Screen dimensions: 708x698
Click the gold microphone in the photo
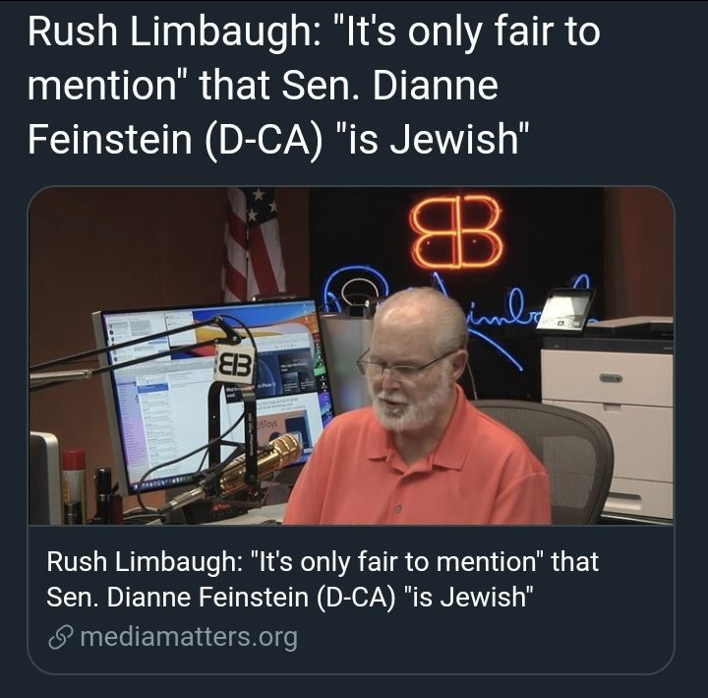click(x=258, y=464)
